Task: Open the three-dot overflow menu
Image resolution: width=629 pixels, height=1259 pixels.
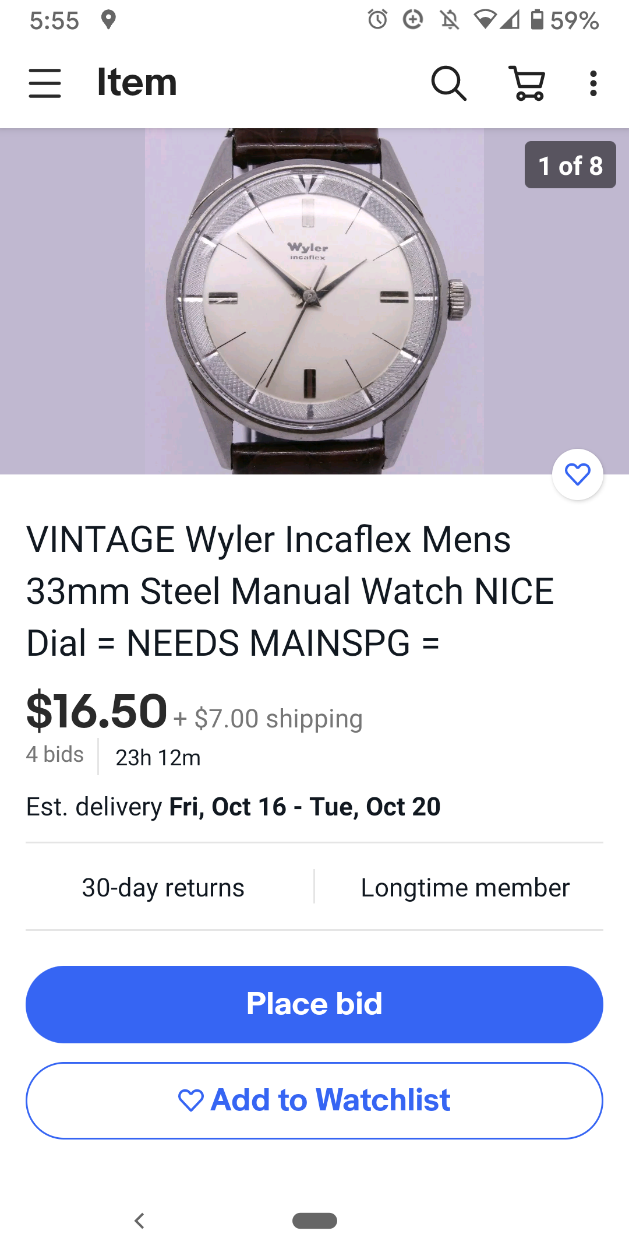Action: click(x=593, y=83)
